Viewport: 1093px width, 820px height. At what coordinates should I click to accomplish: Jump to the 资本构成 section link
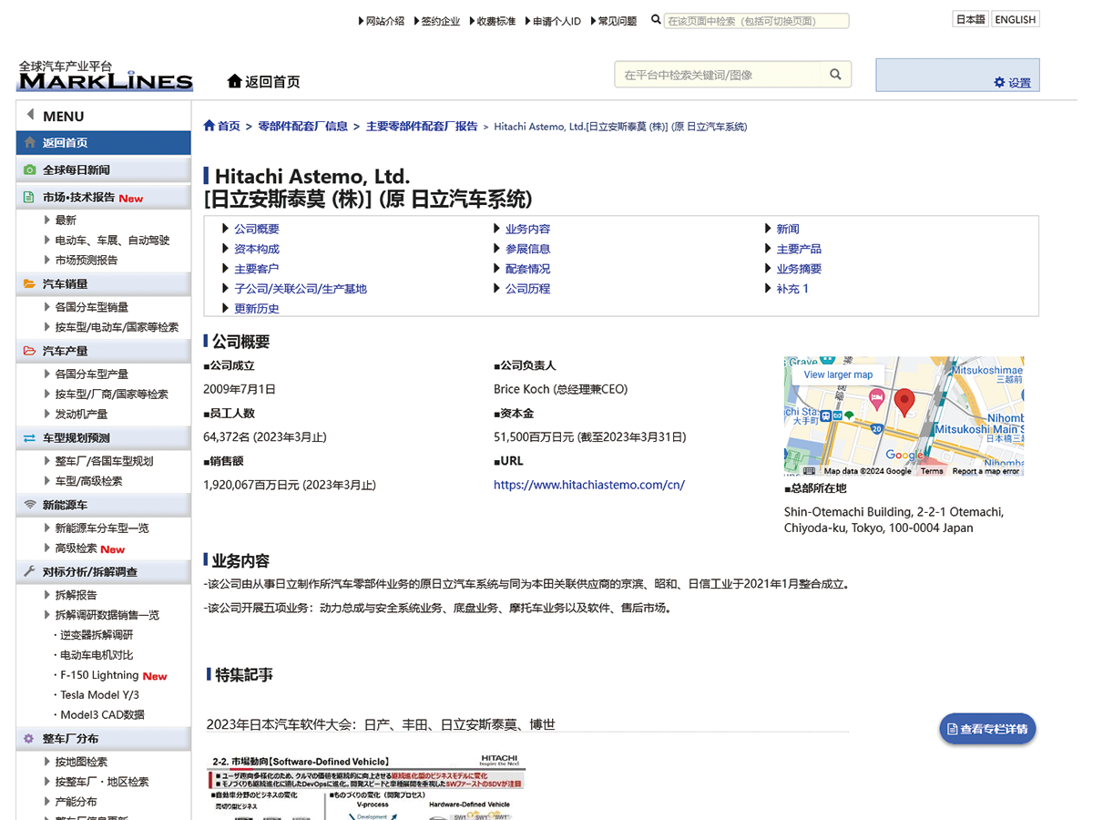pyautogui.click(x=257, y=249)
